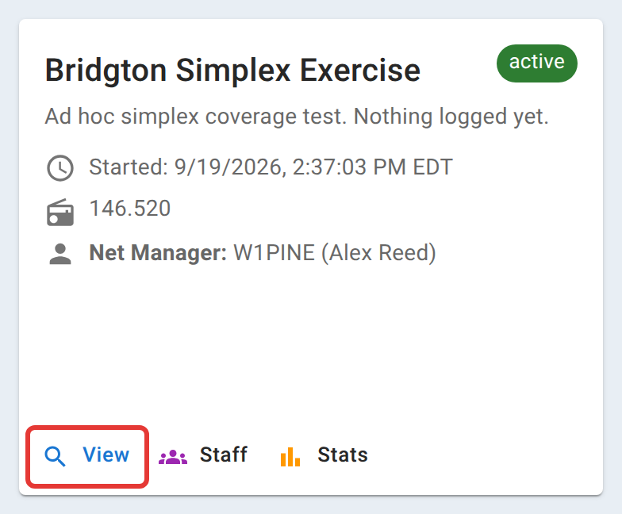Click the word Exercise in the card title
Image resolution: width=622 pixels, height=514 pixels.
pos(360,71)
